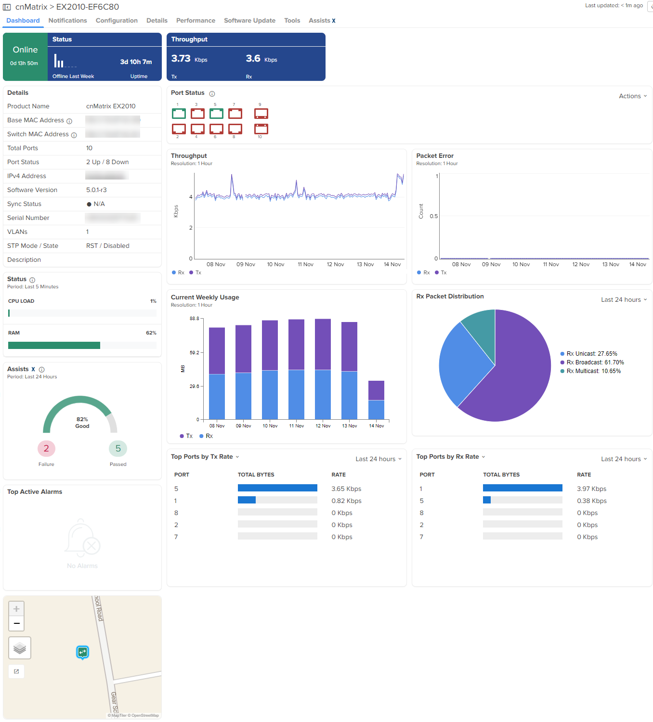This screenshot has height=722, width=653.
Task: Open the Software Update tab
Action: (249, 21)
